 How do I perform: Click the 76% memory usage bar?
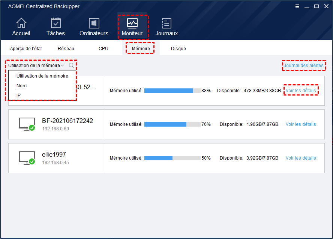(172, 124)
